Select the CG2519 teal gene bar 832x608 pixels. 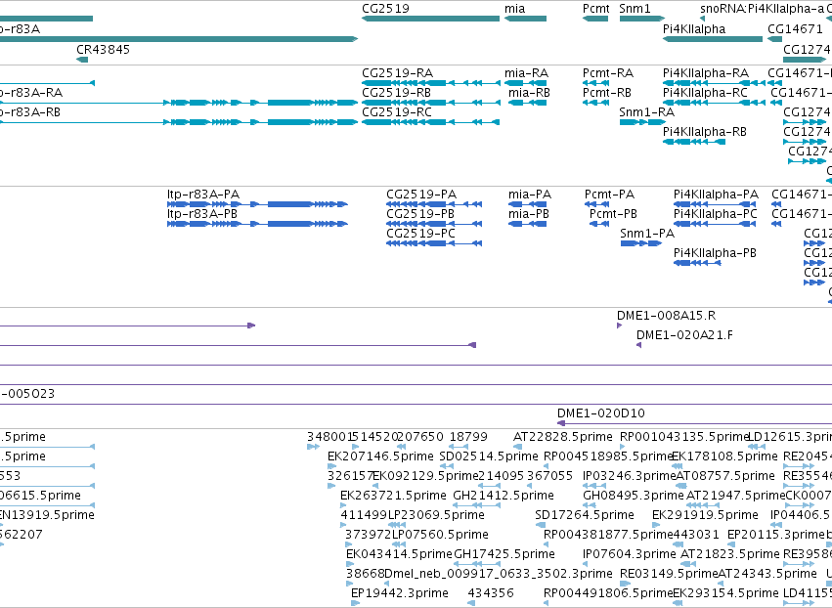pyautogui.click(x=430, y=19)
